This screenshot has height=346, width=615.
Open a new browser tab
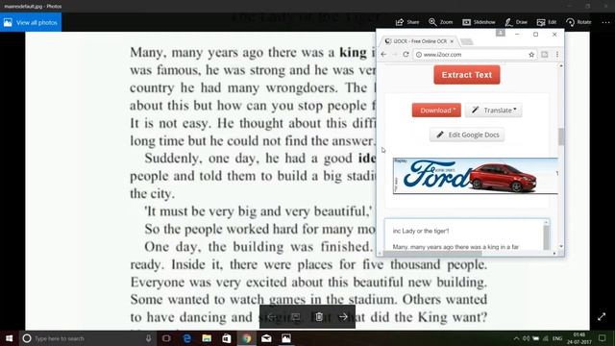[x=466, y=41]
